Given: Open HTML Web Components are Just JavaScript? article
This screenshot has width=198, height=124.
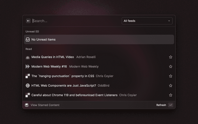Looking at the screenshot, I should point(64,86).
